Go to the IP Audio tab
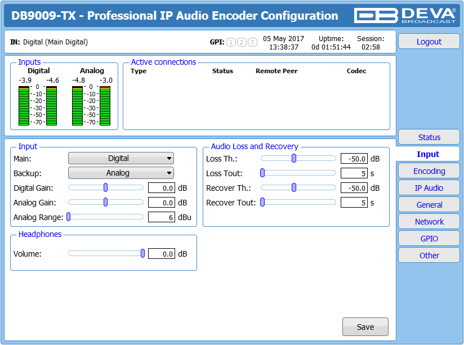 (429, 188)
